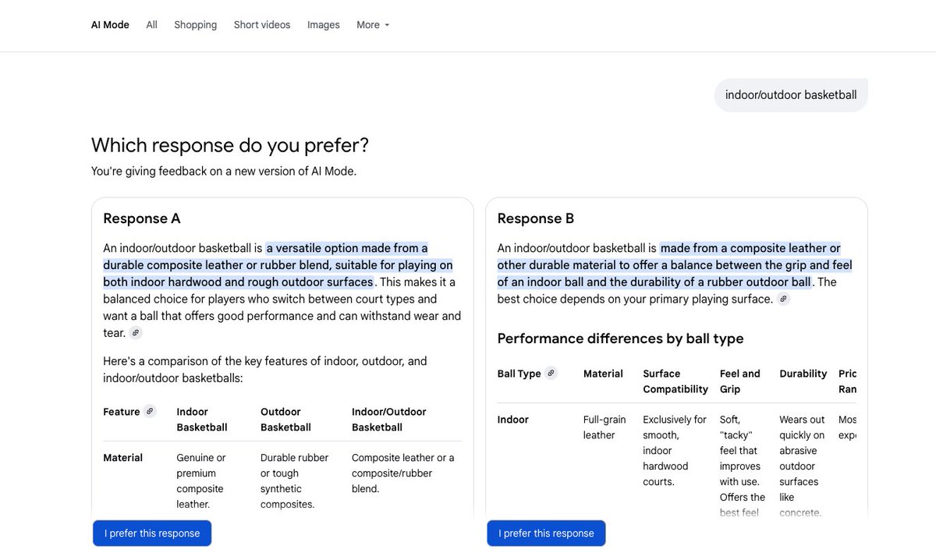Click the link icon beside the Ball Type header
Viewport: 936px width, 553px height.
click(551, 373)
